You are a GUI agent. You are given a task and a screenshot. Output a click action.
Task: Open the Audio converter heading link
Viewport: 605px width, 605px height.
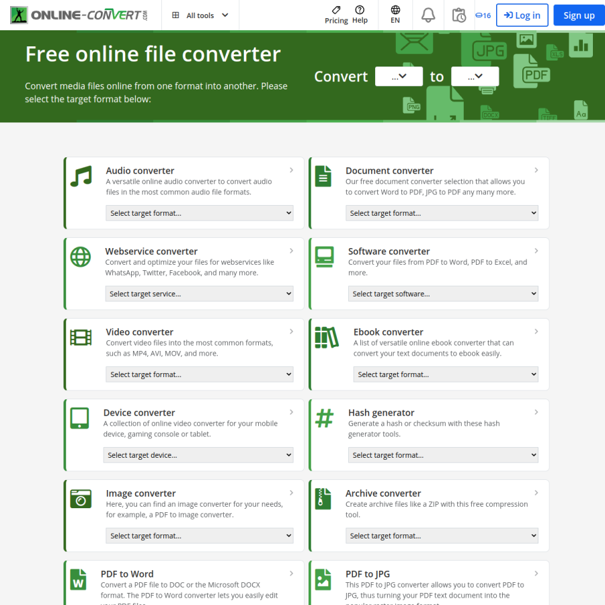[140, 171]
